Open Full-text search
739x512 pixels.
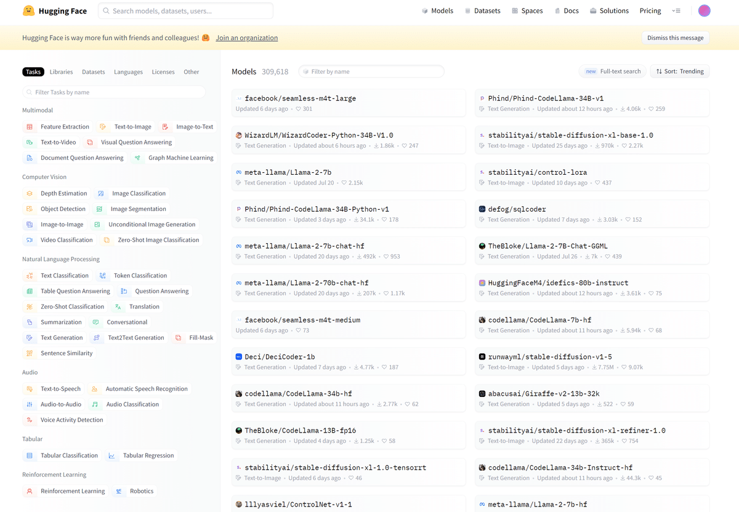tap(613, 71)
